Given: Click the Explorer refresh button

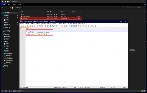Looking at the screenshot, I should click(x=122, y=8).
